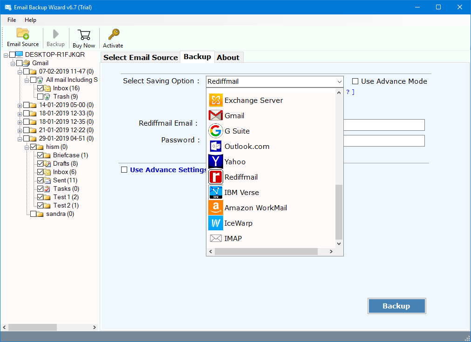The height and width of the screenshot is (342, 471).
Task: Choose the Gmail envelope icon in dropdown
Action: click(216, 115)
